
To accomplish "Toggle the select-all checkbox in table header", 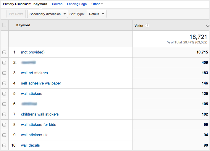I will [x=4, y=25].
